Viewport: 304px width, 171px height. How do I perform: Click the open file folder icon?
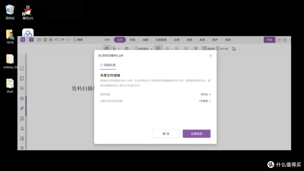click(x=39, y=40)
